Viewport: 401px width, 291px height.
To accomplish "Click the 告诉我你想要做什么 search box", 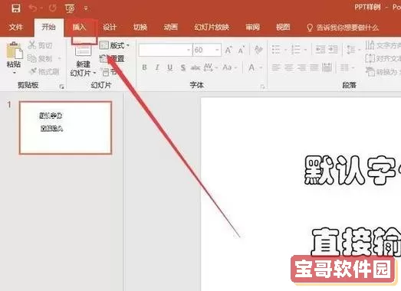I will pos(343,28).
